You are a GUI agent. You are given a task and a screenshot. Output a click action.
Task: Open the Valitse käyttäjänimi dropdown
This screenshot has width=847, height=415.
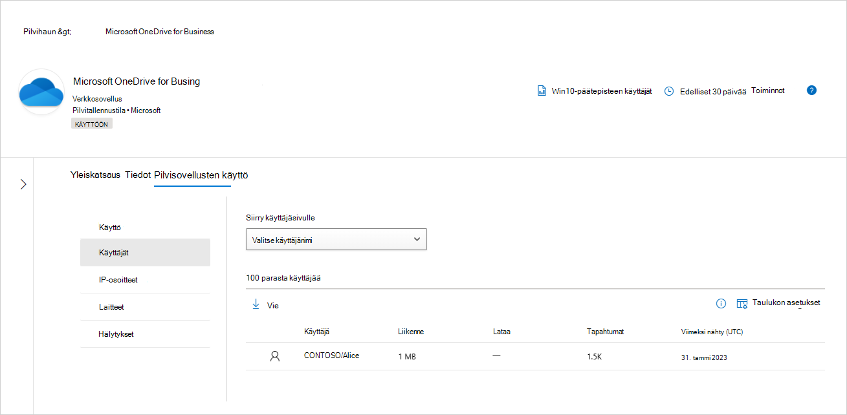[336, 239]
